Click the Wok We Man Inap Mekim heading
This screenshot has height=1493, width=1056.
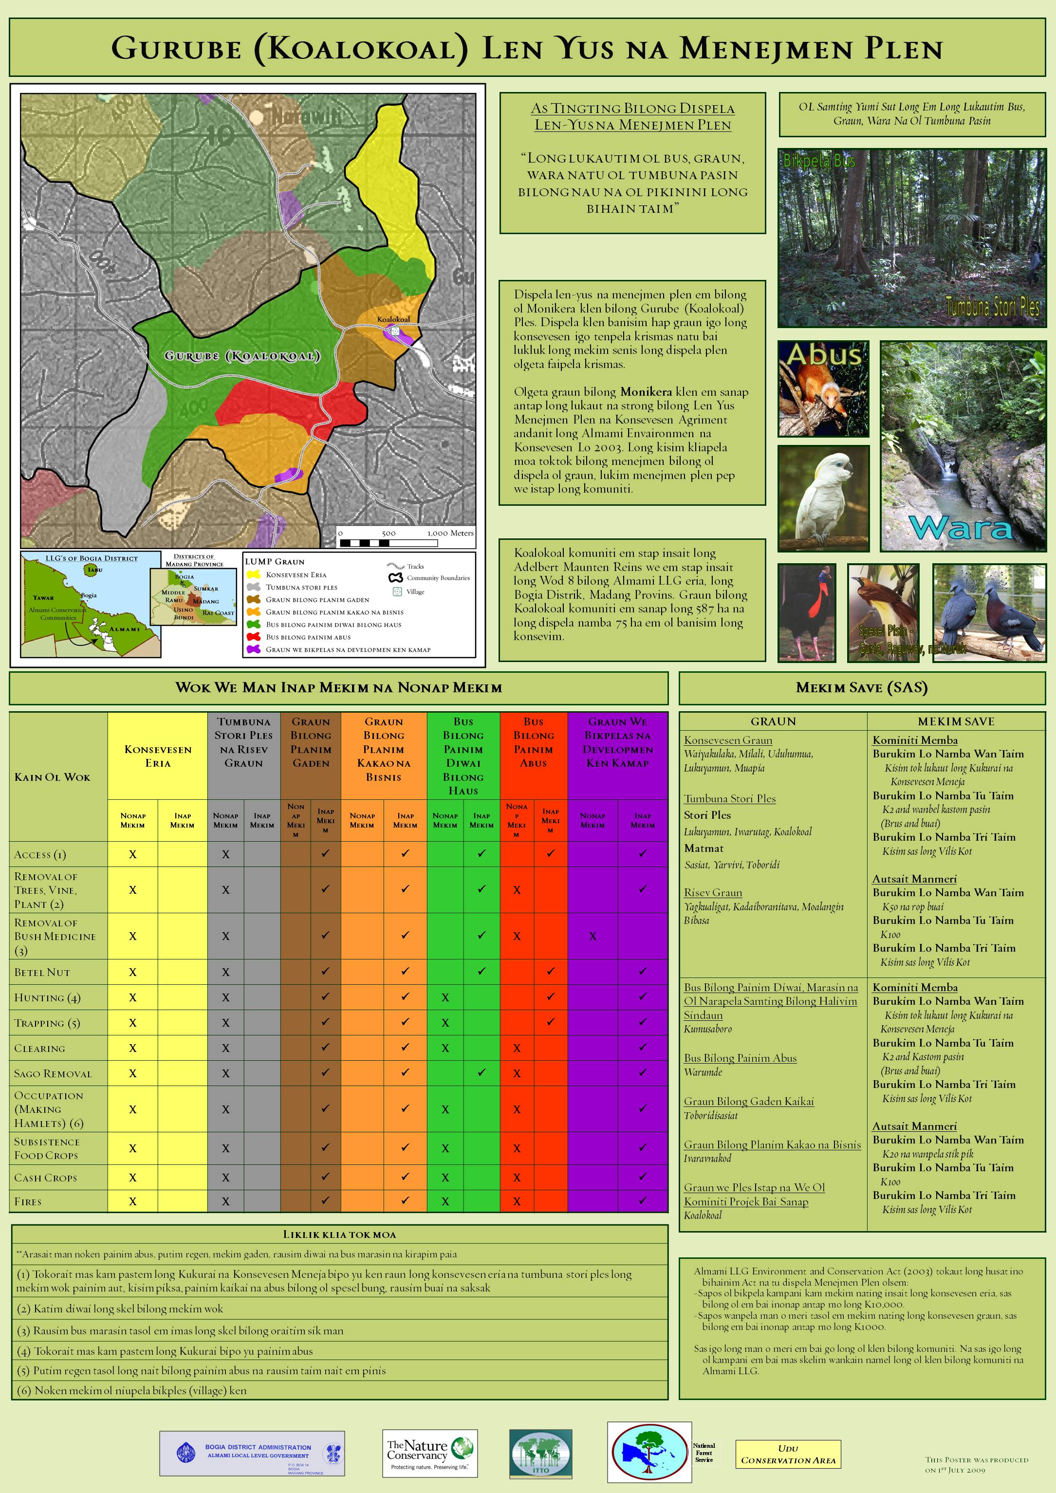339,687
